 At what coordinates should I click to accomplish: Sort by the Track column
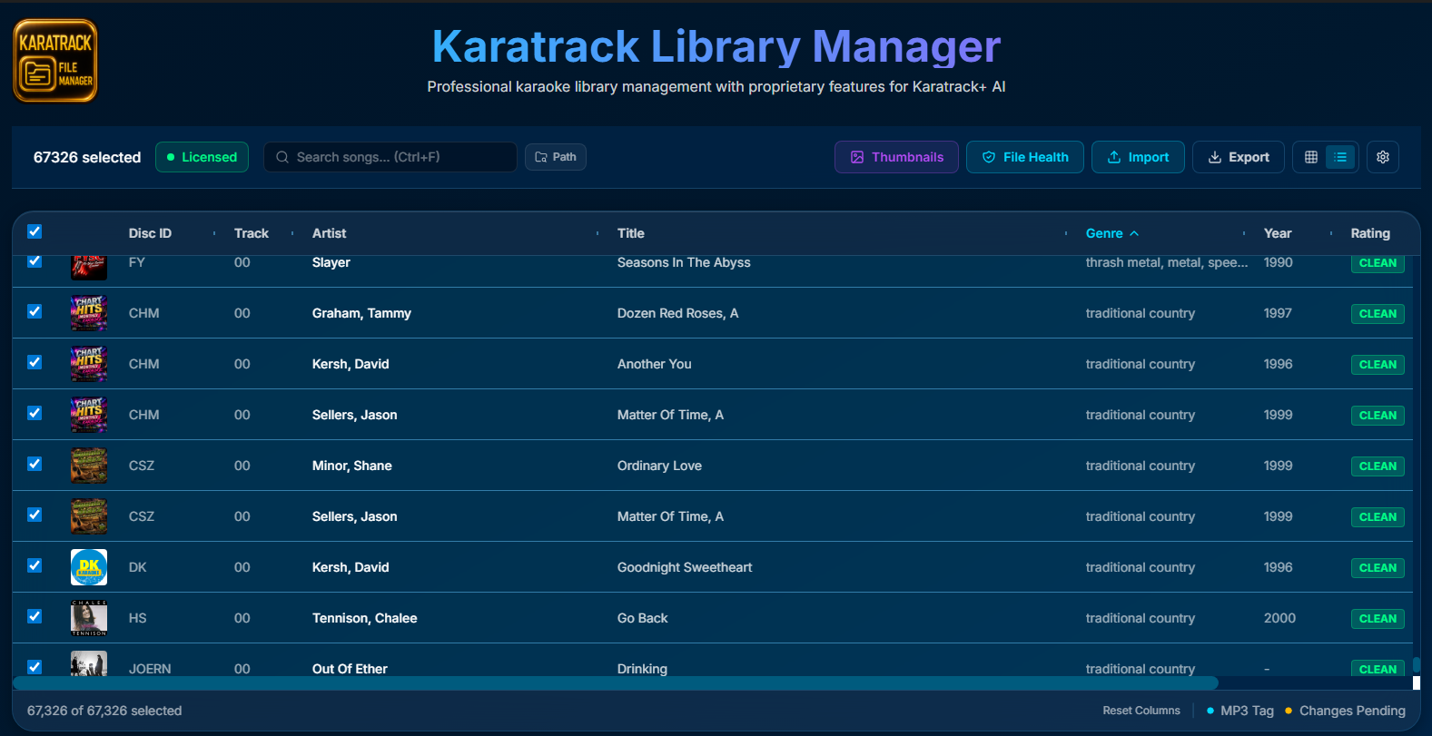click(252, 233)
